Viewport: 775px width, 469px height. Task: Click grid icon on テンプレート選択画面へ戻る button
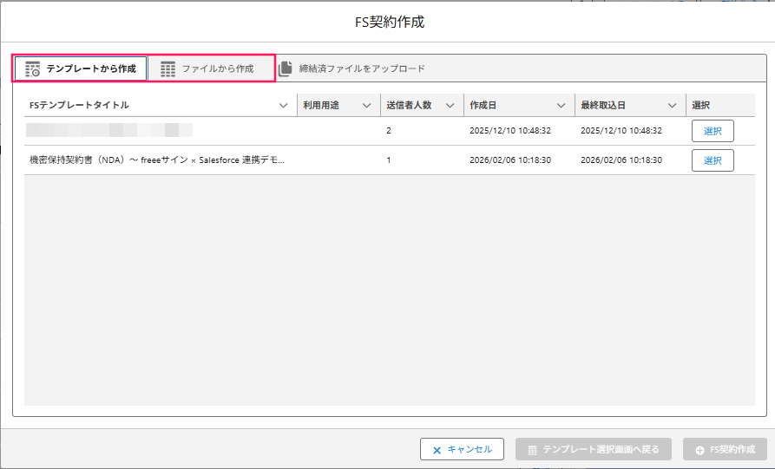pyautogui.click(x=532, y=450)
